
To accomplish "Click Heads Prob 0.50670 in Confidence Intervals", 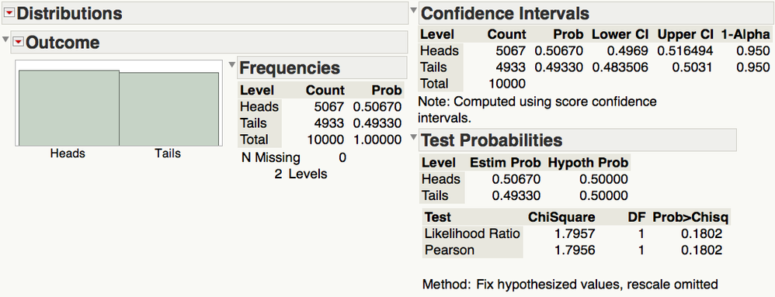I will coord(559,51).
